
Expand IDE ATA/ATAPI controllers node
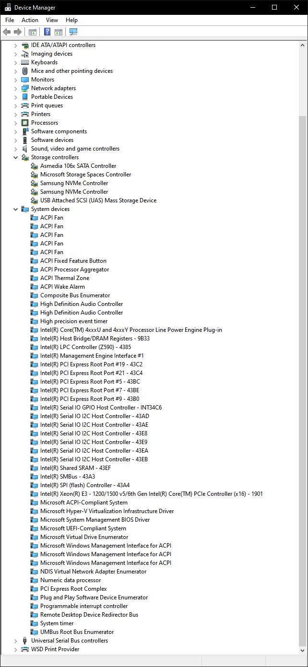(15, 45)
